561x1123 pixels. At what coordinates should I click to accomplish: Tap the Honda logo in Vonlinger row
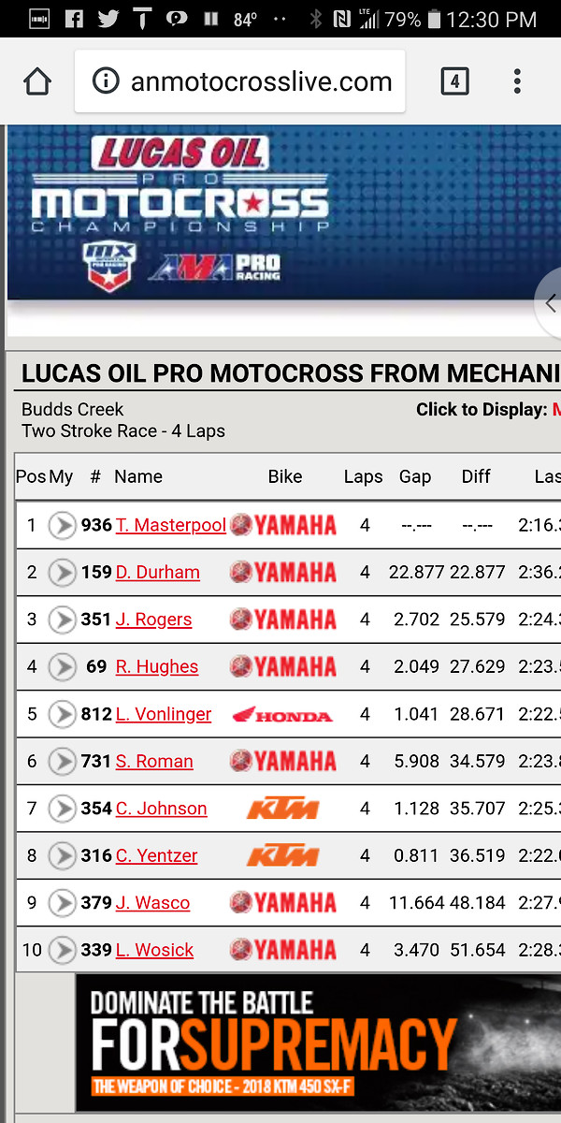point(282,715)
